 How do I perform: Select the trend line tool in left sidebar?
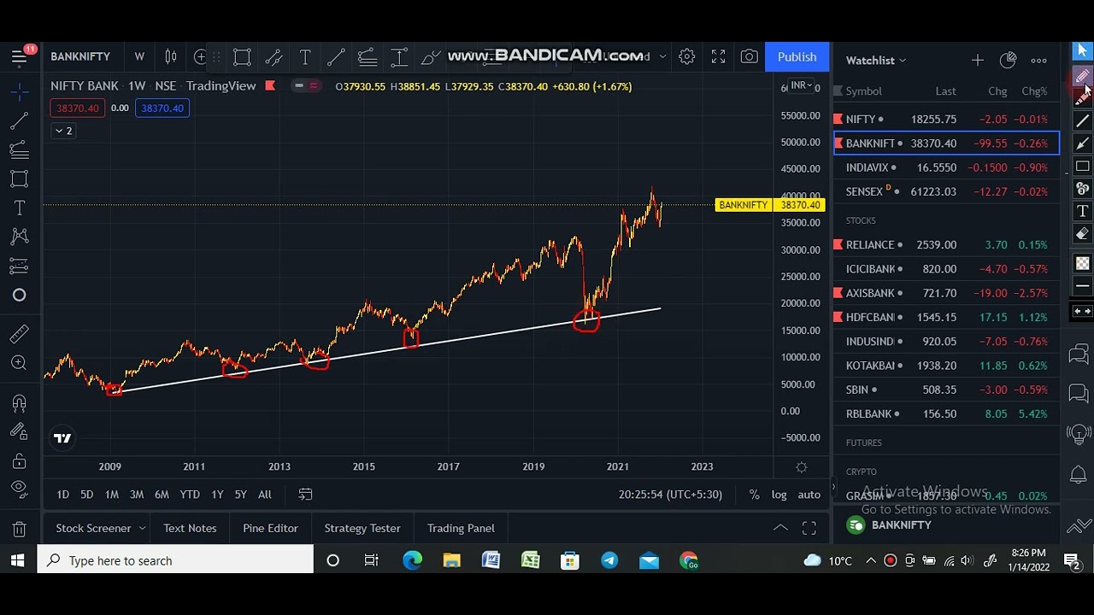point(19,120)
